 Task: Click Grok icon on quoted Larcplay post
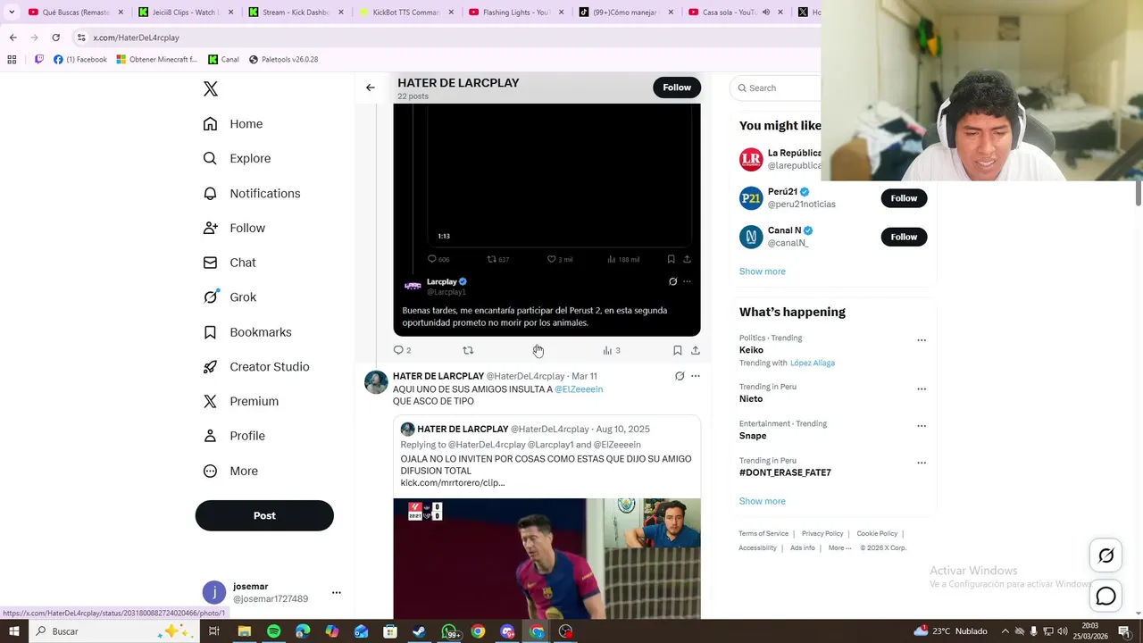coord(672,281)
